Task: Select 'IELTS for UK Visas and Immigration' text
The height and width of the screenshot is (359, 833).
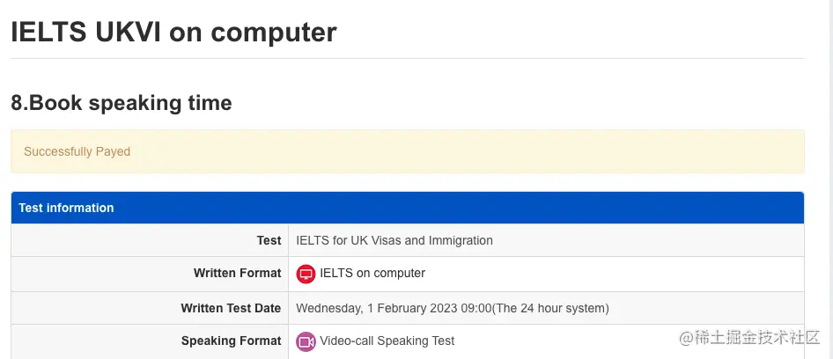Action: click(394, 240)
